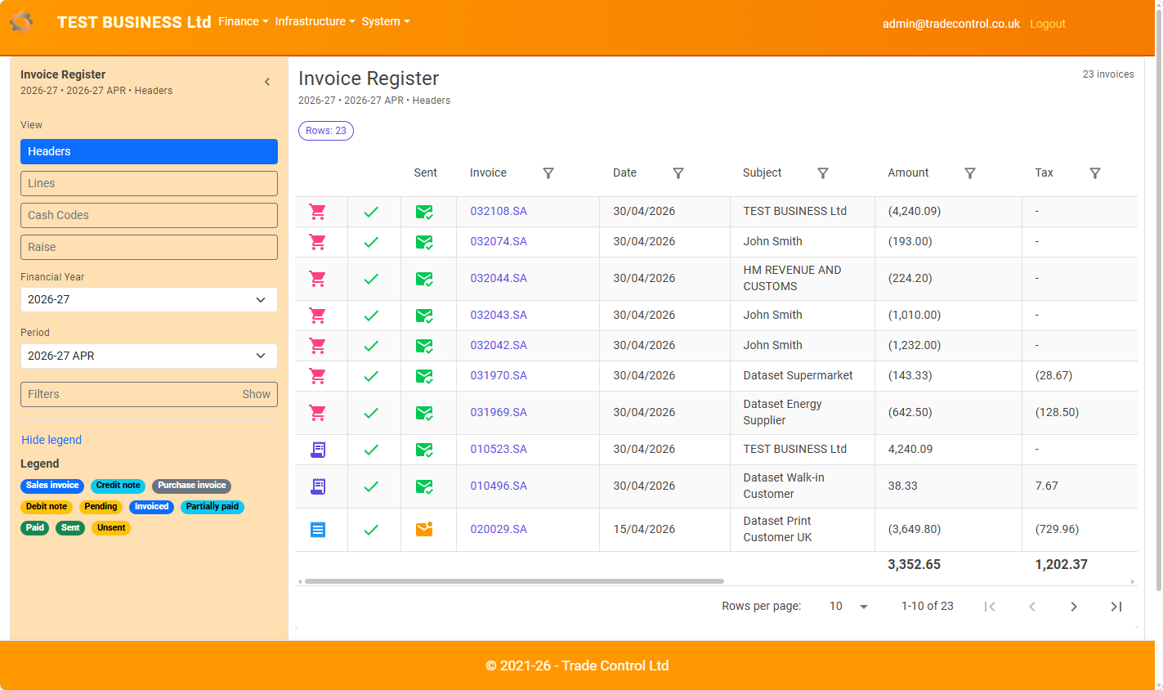Click purchase cart icon for invoice 031970.SA
This screenshot has height=690, width=1163.
pos(318,376)
